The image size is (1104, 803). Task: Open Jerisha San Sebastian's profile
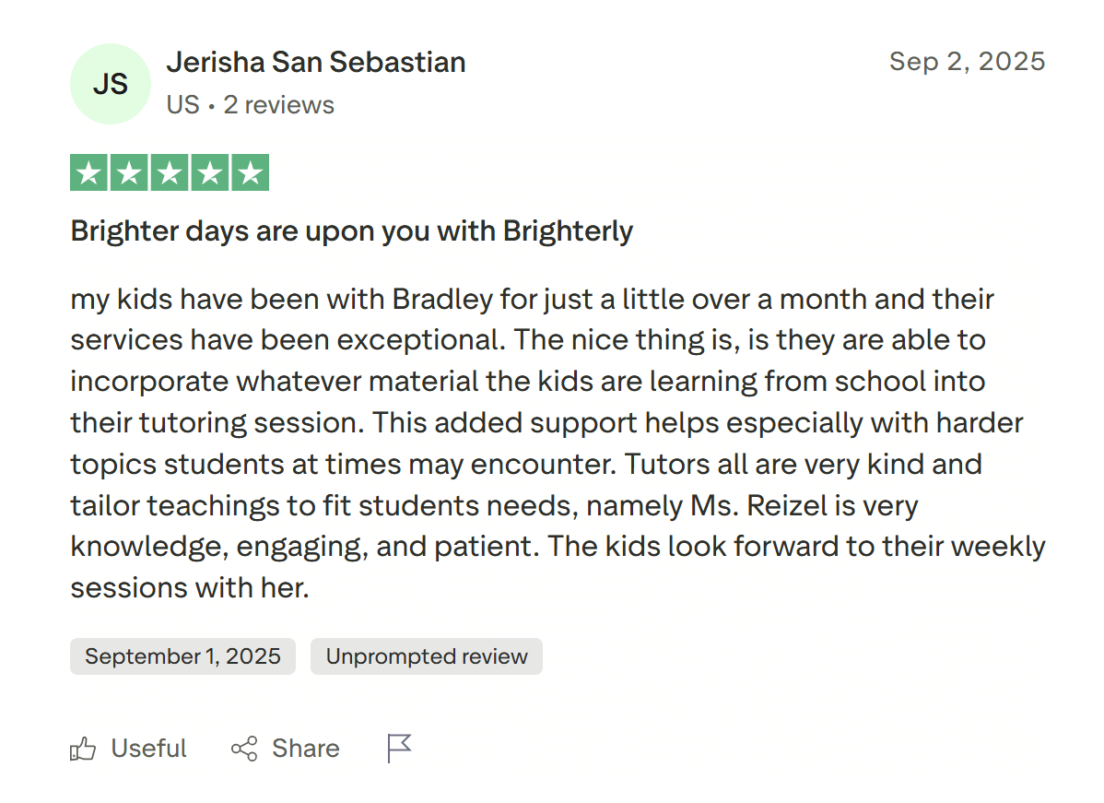coord(316,62)
